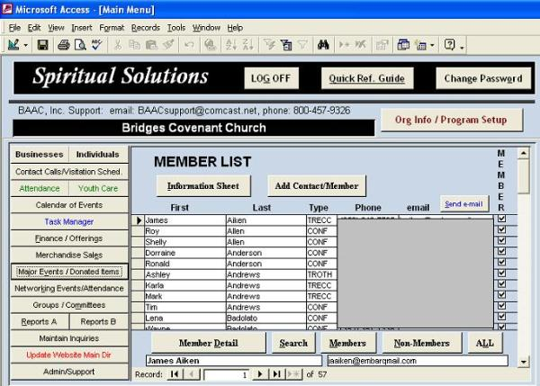Click the Cut scissors icon

point(118,45)
